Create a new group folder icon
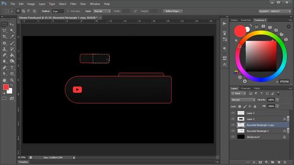This screenshot has width=294, height=165. coord(272,162)
